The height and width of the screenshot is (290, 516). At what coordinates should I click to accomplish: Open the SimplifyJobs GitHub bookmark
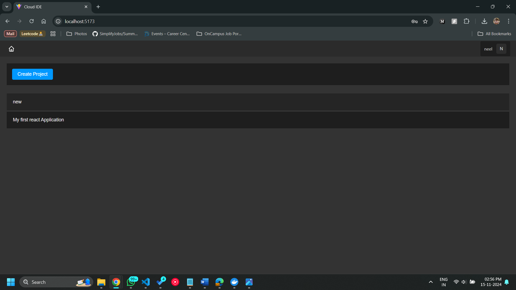tap(115, 34)
